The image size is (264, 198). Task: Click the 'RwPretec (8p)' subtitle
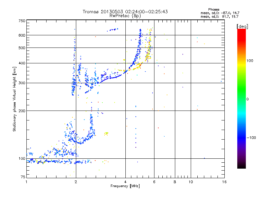point(125,16)
